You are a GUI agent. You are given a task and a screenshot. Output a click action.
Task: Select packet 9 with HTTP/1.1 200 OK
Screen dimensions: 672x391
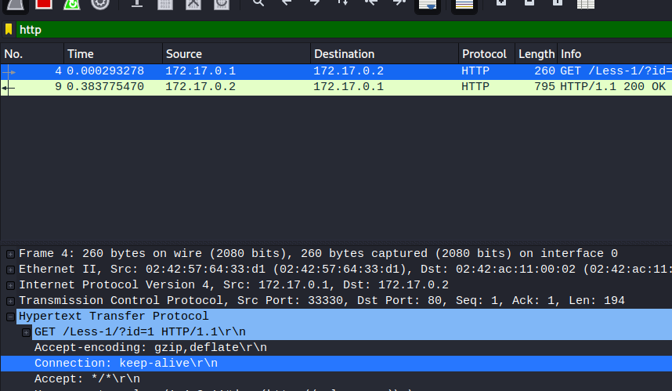click(336, 87)
